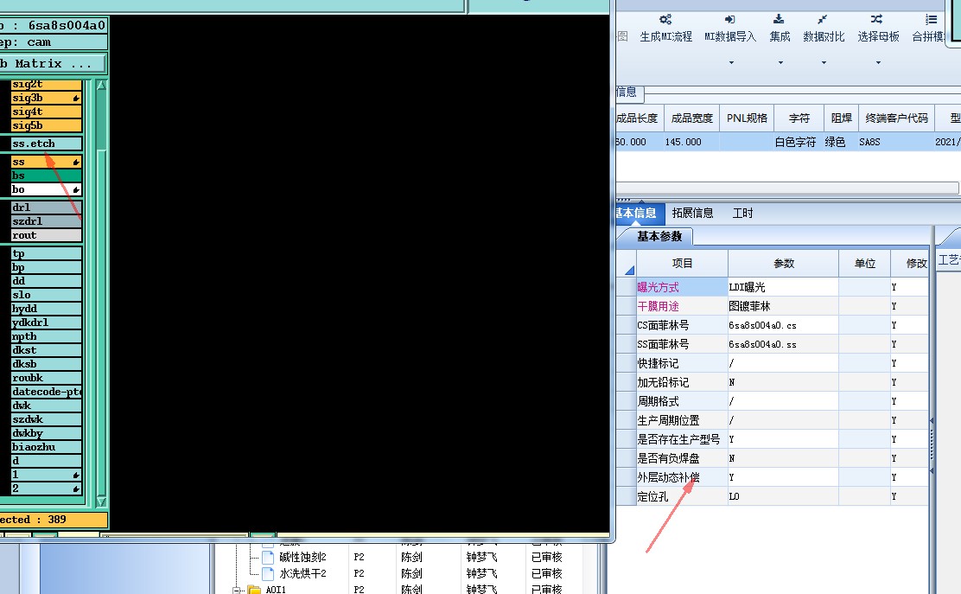This screenshot has height=594, width=961.
Task: Click horizontal scrollbar under product info grid
Action: click(787, 188)
